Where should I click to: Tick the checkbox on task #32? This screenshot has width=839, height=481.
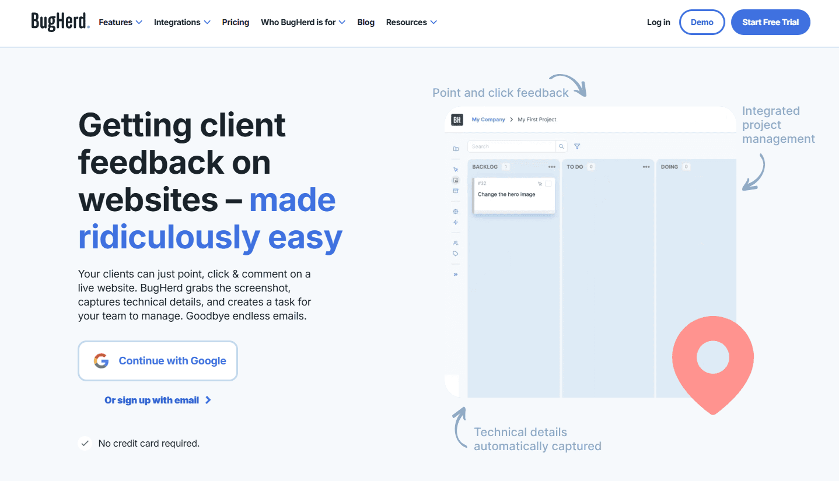tap(548, 184)
